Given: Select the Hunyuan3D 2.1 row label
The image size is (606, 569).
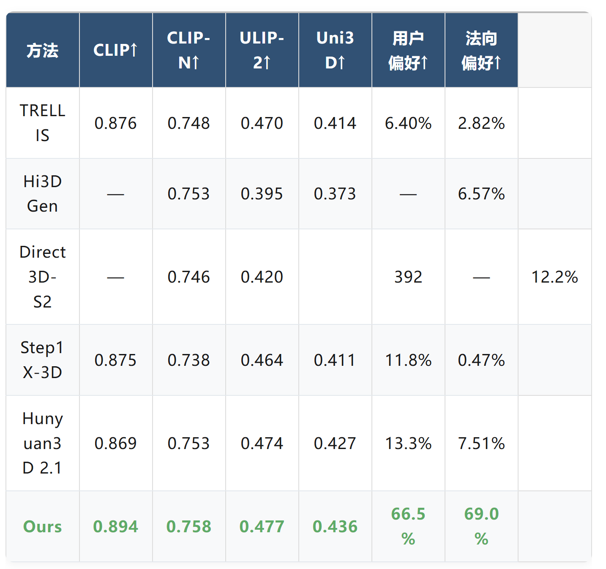Looking at the screenshot, I should click(x=43, y=443).
